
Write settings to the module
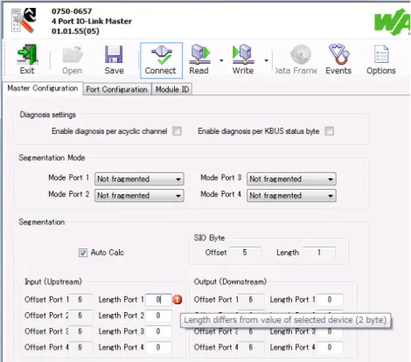pos(243,54)
